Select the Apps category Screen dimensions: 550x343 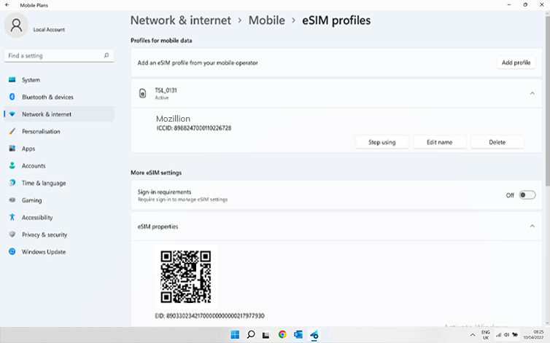pyautogui.click(x=28, y=149)
